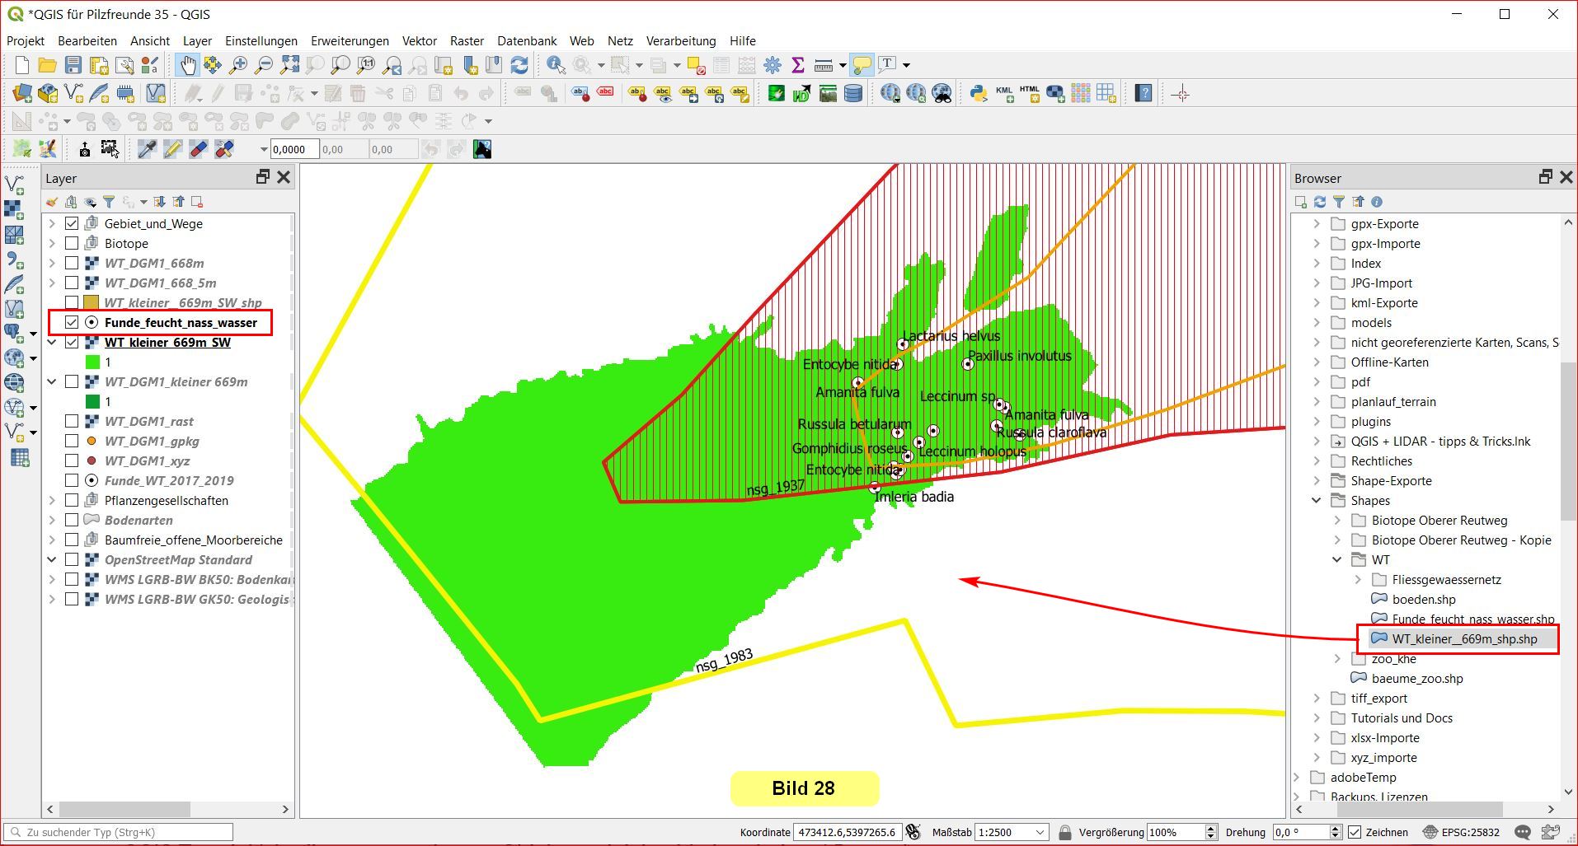Image resolution: width=1578 pixels, height=846 pixels.
Task: Enable the Biotope layer checkbox
Action: [x=72, y=244]
